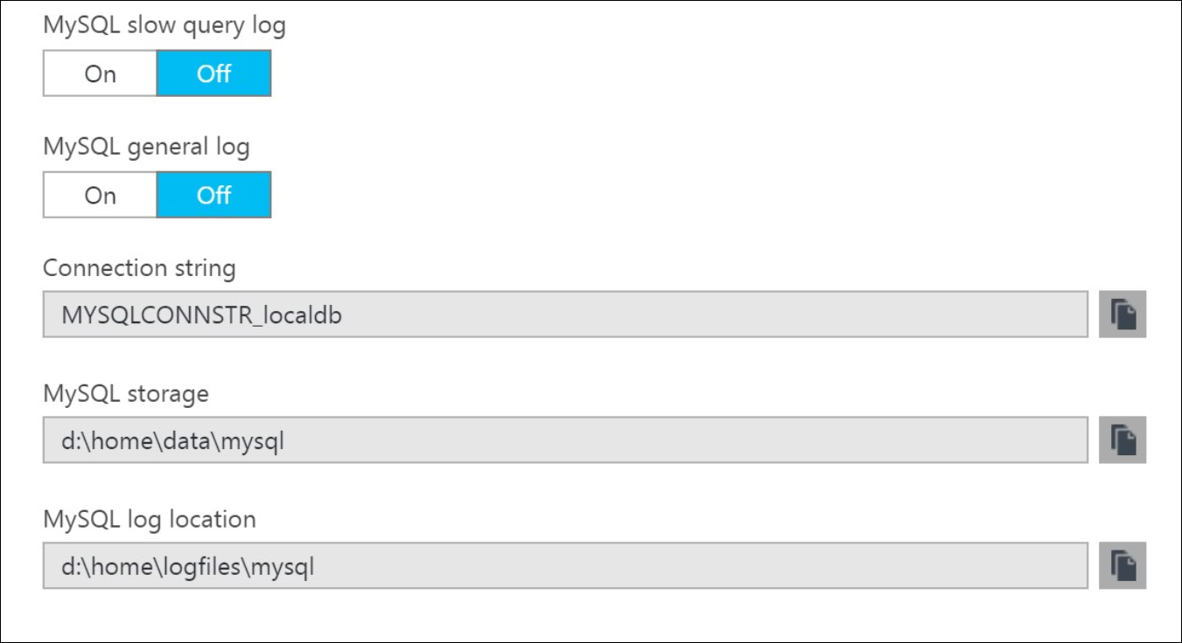This screenshot has height=643, width=1182.
Task: Copy the MySQL storage path
Action: coord(1123,440)
